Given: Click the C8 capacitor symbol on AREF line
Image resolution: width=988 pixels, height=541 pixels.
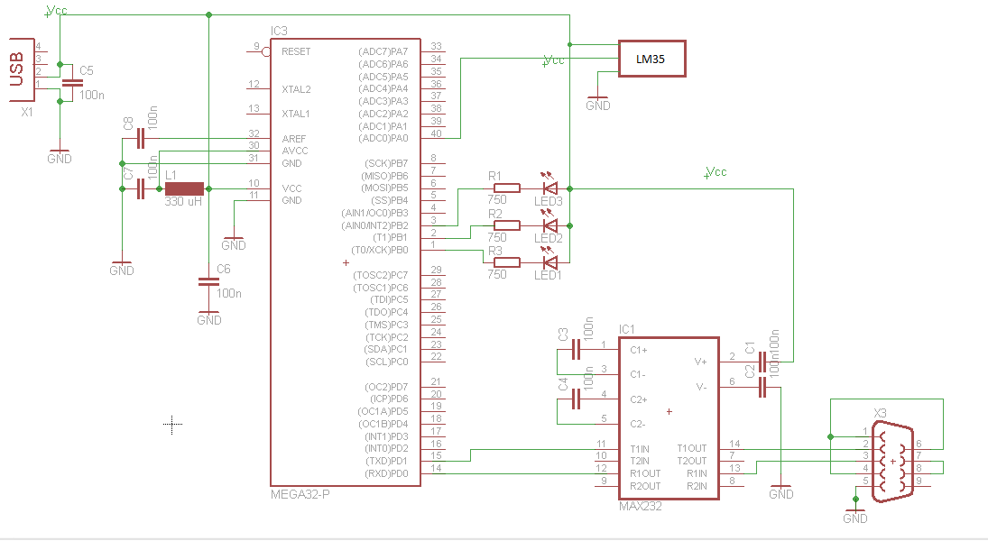Looking at the screenshot, I should [141, 138].
